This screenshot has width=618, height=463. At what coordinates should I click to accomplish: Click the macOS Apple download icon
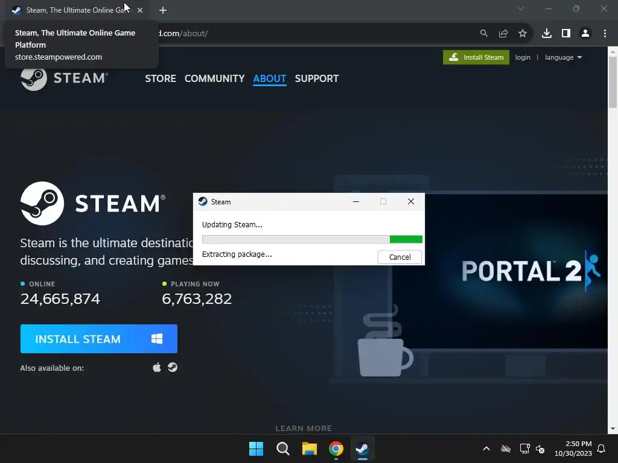pyautogui.click(x=157, y=367)
